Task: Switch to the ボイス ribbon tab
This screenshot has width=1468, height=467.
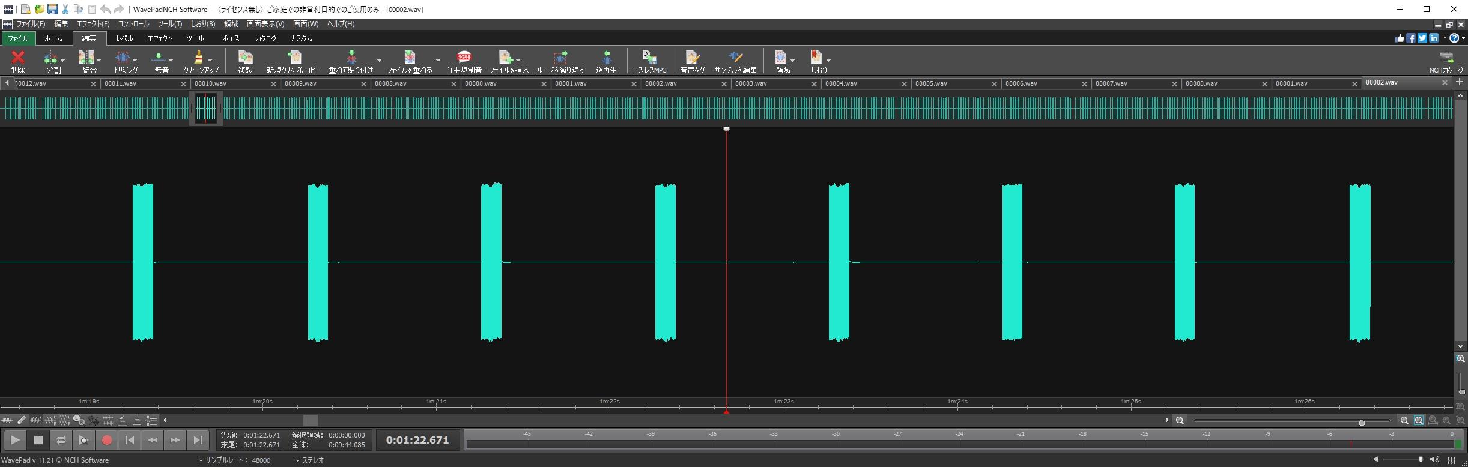Action: (x=231, y=38)
